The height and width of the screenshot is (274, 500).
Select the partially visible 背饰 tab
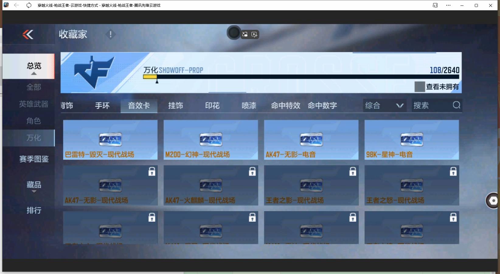[x=67, y=106]
